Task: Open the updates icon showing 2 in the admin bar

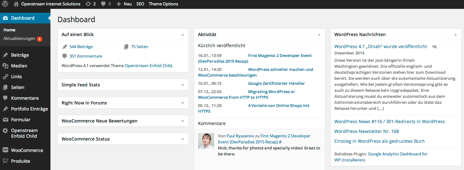Action: pyautogui.click(x=91, y=4)
